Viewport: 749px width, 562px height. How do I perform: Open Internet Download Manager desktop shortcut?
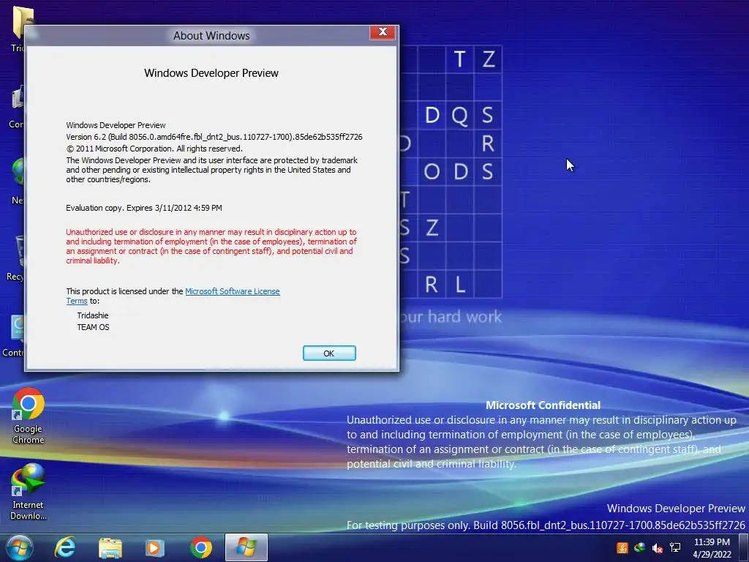click(29, 492)
